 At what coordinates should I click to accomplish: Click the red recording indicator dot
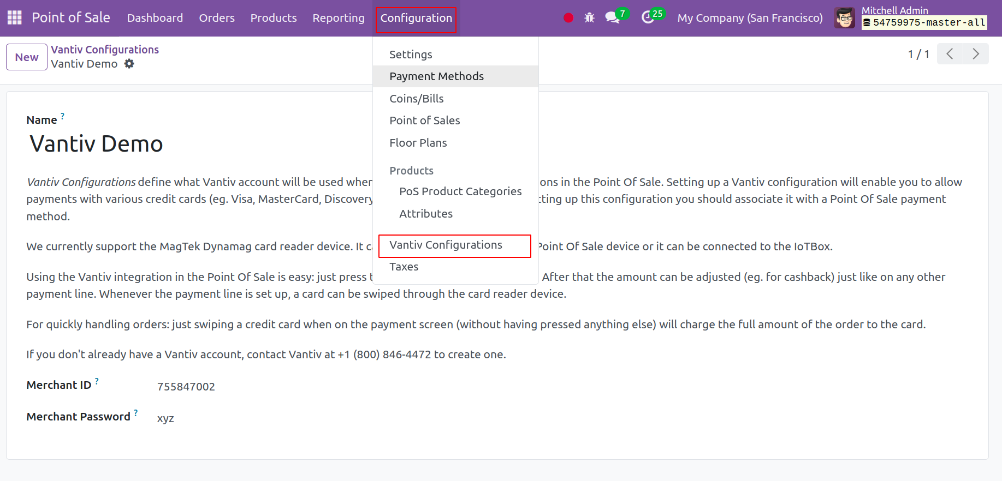click(568, 18)
